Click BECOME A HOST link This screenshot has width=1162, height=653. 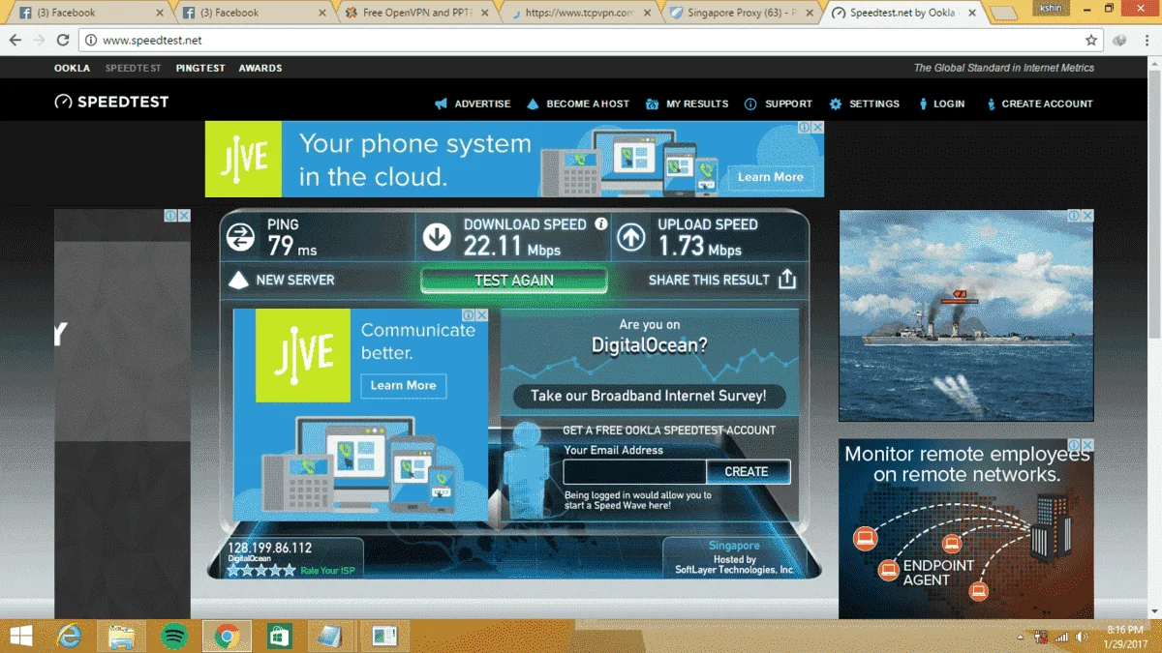pos(588,104)
